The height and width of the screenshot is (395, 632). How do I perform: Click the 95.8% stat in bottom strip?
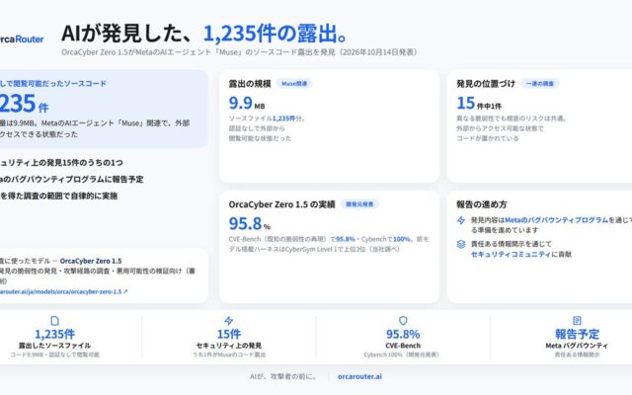(x=403, y=334)
